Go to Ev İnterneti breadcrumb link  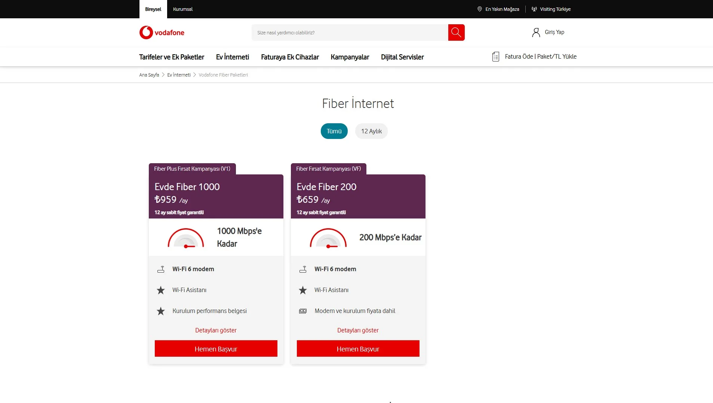click(x=179, y=75)
